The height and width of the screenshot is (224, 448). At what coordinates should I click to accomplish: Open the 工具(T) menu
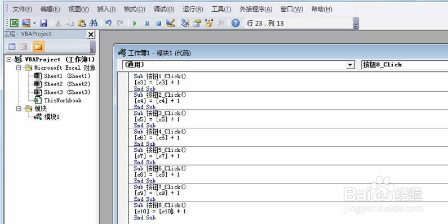pyautogui.click(x=221, y=9)
